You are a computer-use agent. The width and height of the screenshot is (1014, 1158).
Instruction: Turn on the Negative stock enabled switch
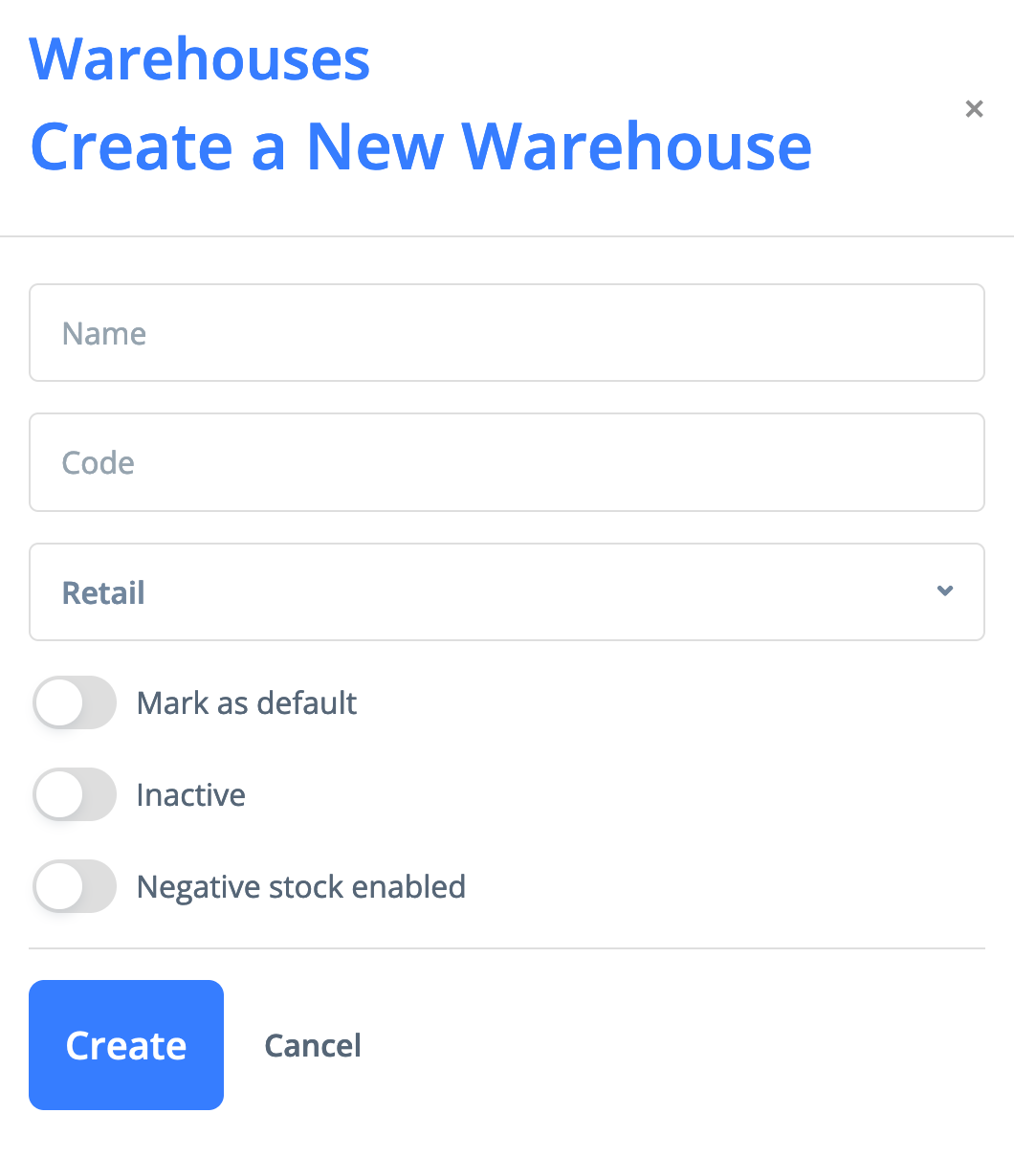click(x=75, y=887)
